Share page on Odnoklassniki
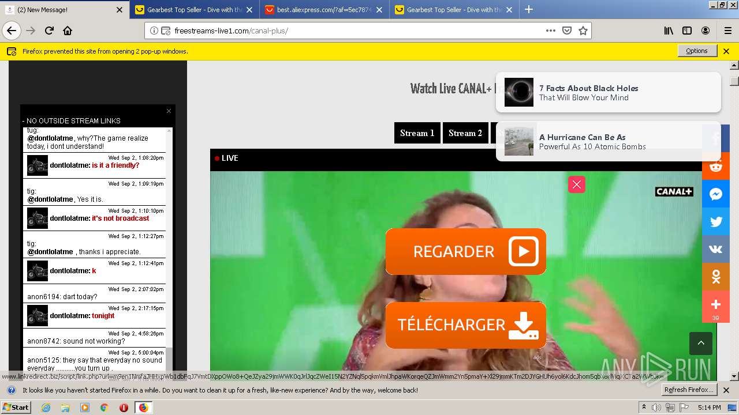Image resolution: width=739 pixels, height=415 pixels. pyautogui.click(x=716, y=277)
